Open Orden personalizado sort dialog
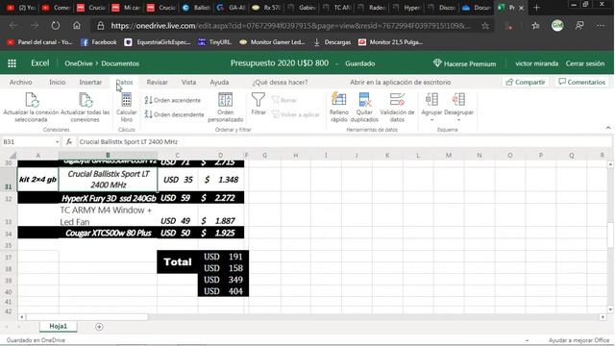Screen dimensions: 615x346 click(x=226, y=108)
